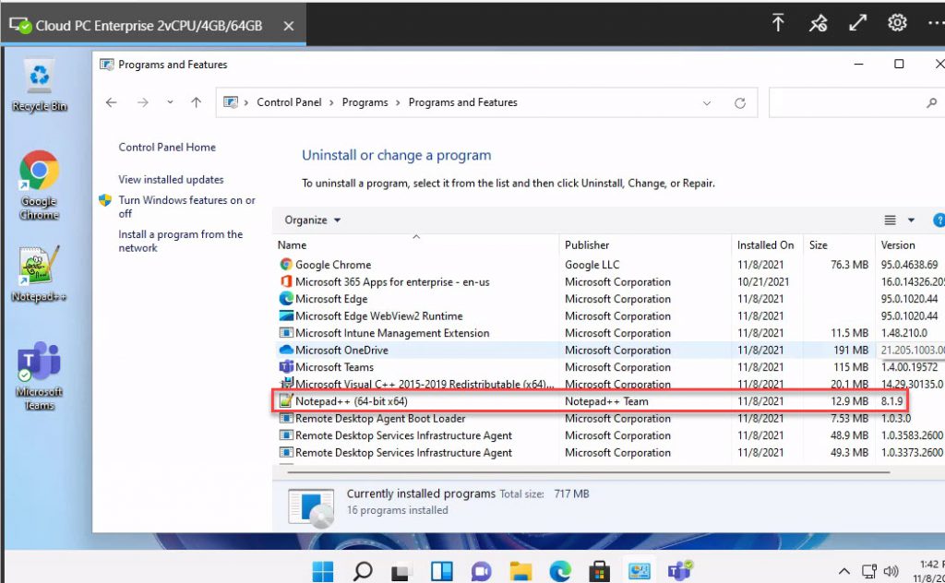Click the Windows Start button on taskbar

click(322, 570)
